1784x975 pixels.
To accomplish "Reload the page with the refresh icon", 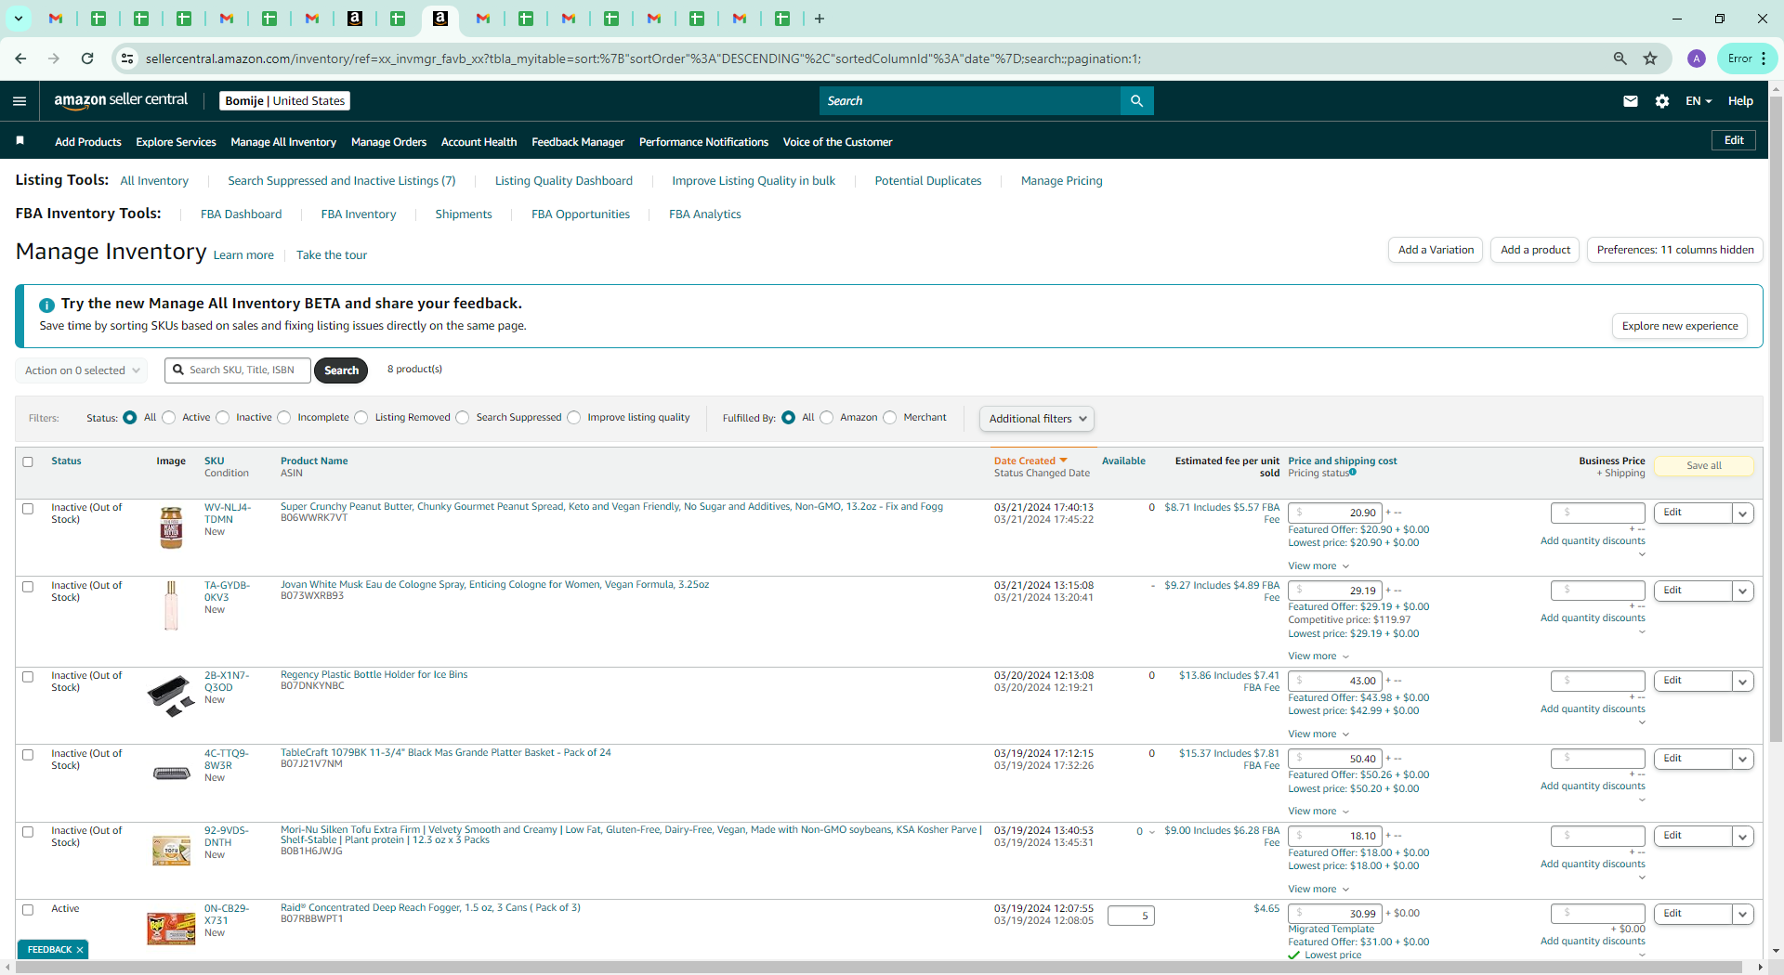I will click(87, 58).
